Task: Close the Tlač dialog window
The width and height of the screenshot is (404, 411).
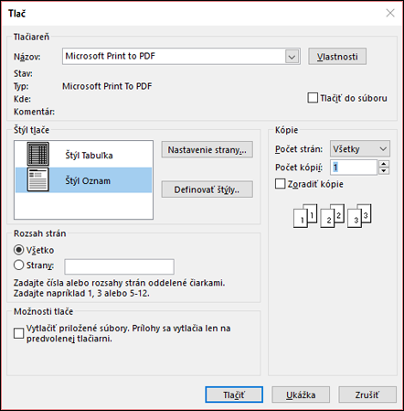Action: click(390, 13)
